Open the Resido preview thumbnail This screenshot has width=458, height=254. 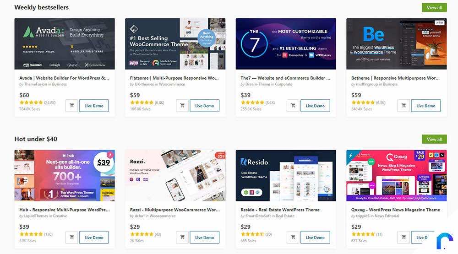[x=286, y=175]
